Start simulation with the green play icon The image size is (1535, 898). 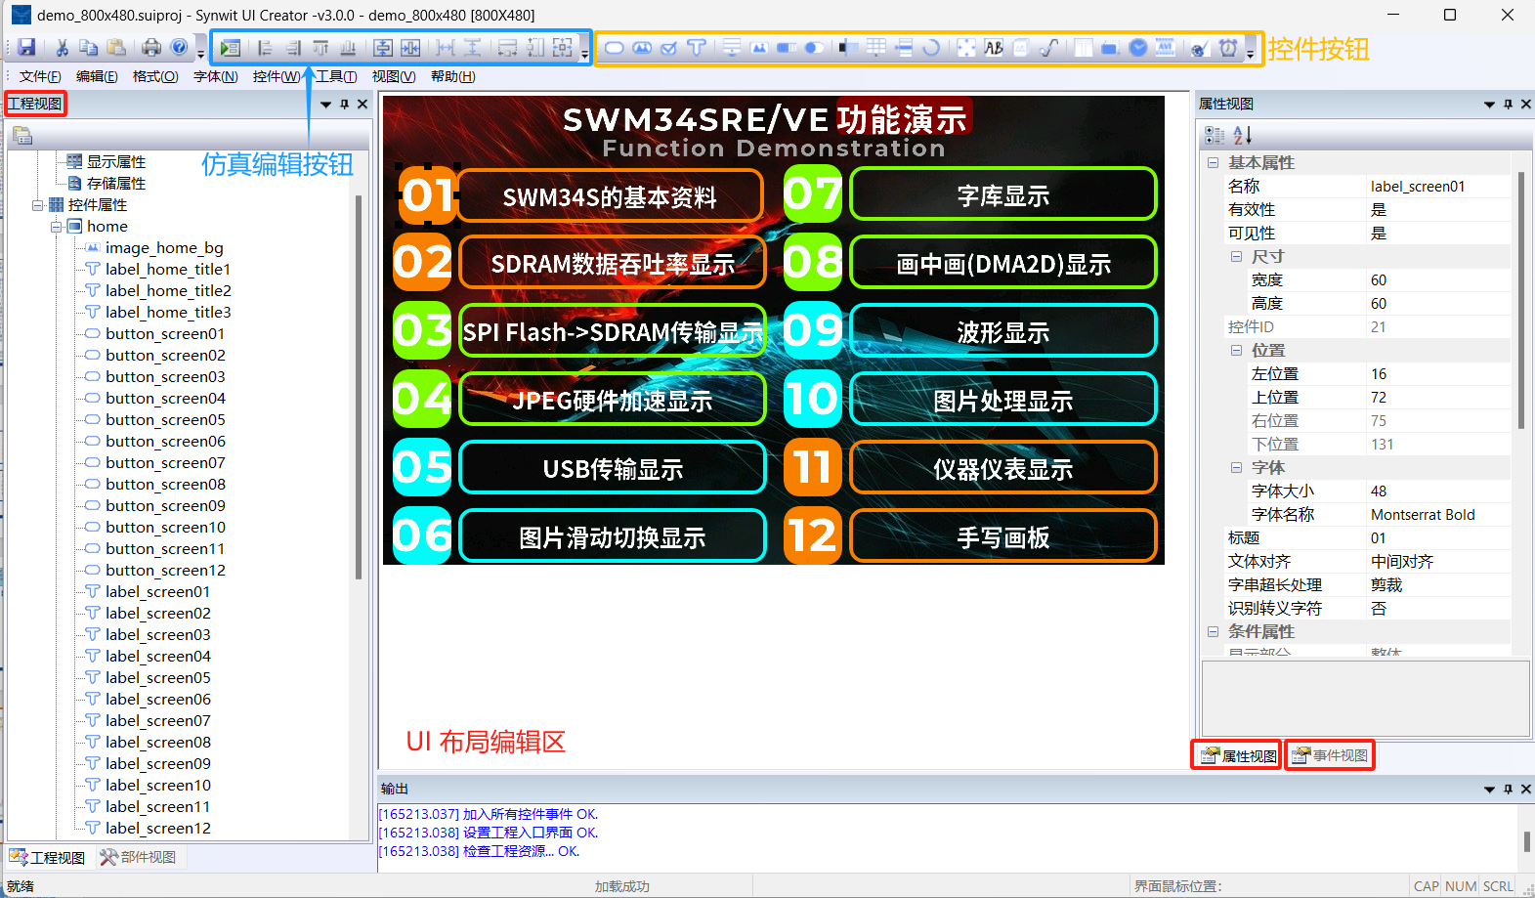click(x=231, y=47)
